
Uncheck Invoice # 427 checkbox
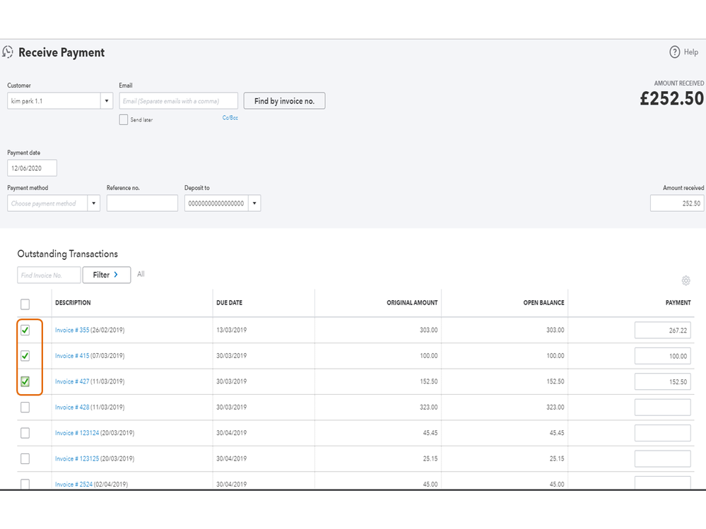(25, 381)
